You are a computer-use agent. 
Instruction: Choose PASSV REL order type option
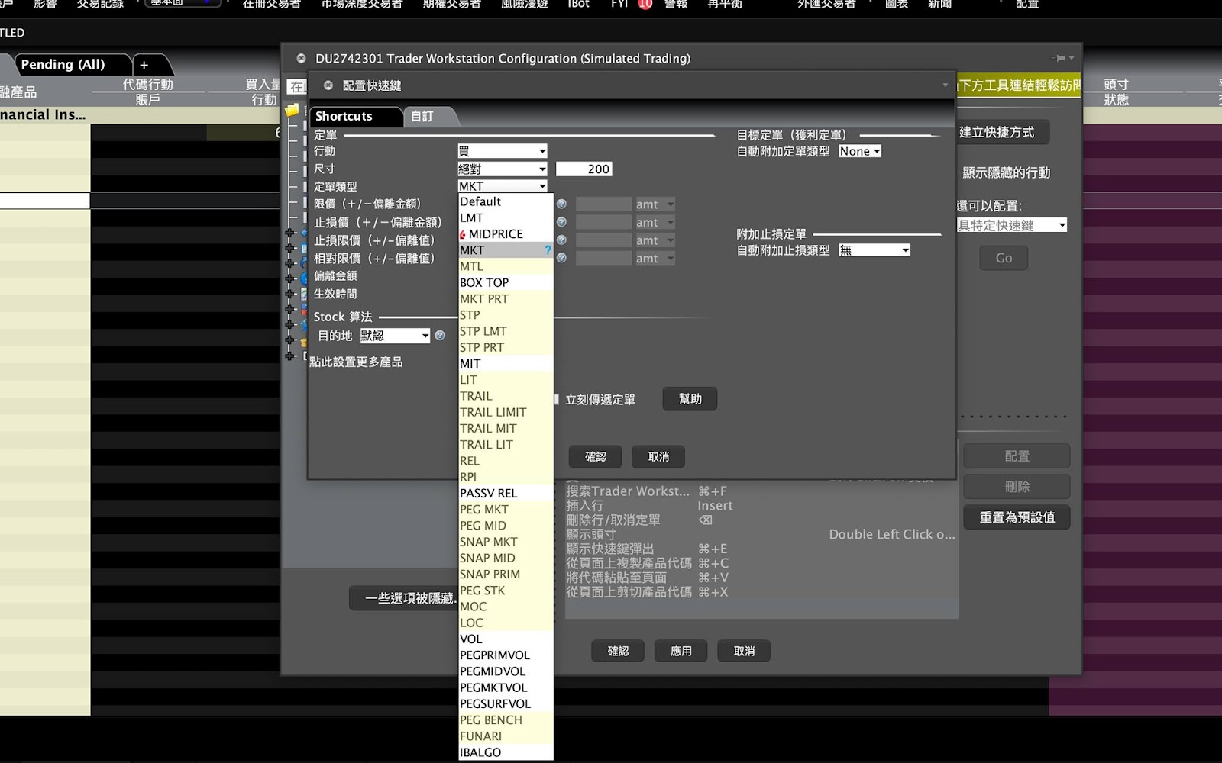point(505,493)
